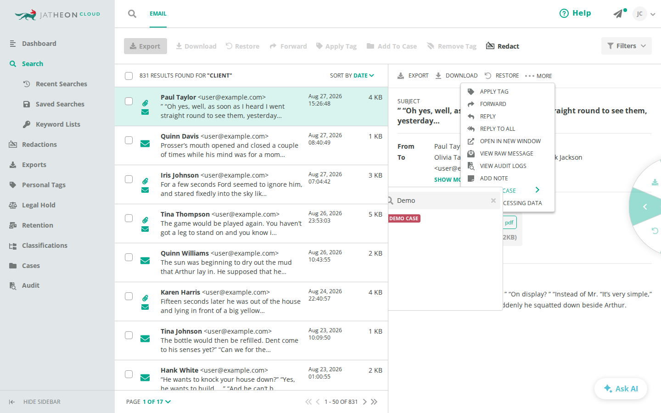Open the Ask AI assistant

tap(621, 389)
